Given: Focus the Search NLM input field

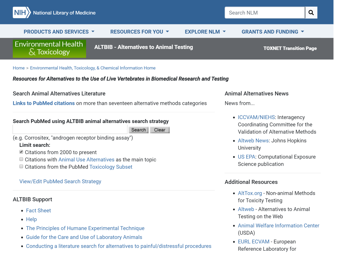Looking at the screenshot, I should pyautogui.click(x=265, y=13).
